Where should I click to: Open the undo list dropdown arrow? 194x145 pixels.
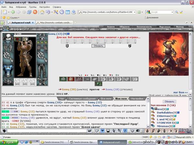pyautogui.click(x=52, y=12)
